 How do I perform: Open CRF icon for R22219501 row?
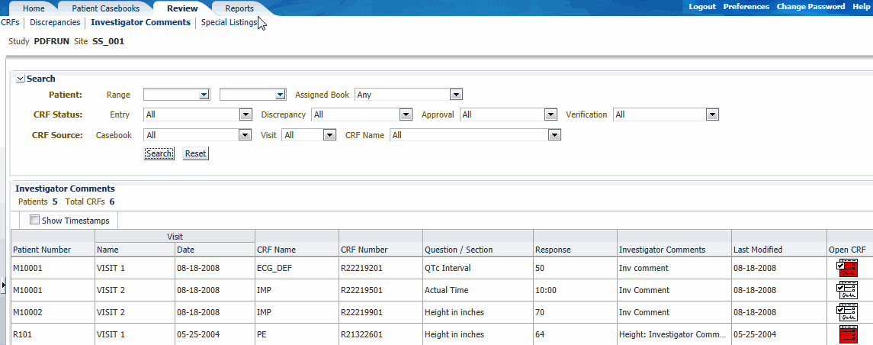pyautogui.click(x=848, y=290)
